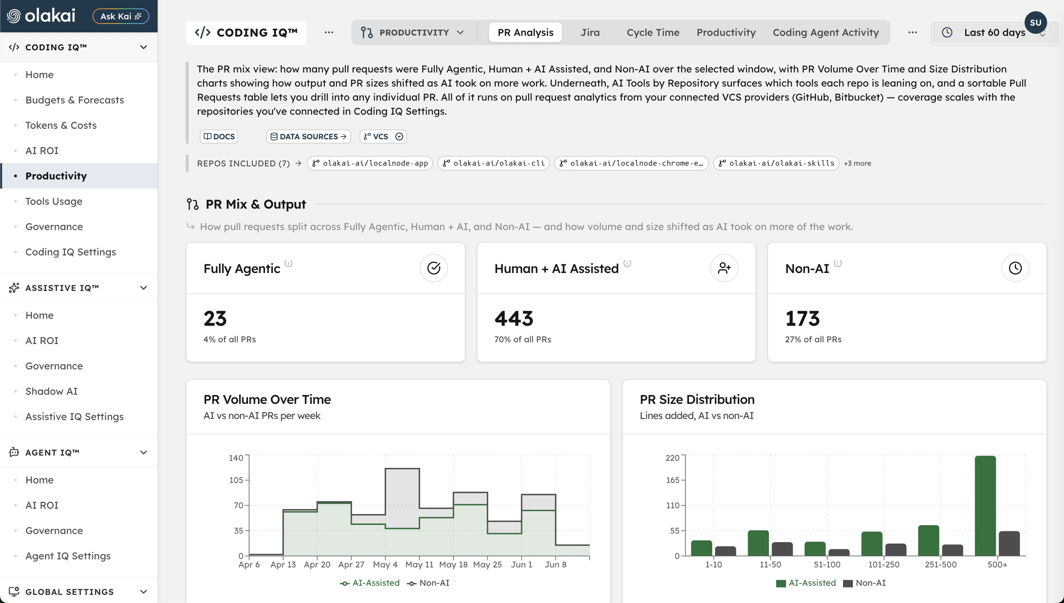This screenshot has height=603, width=1064.
Task: Open the Last 60 days range dropdown
Action: click(994, 32)
